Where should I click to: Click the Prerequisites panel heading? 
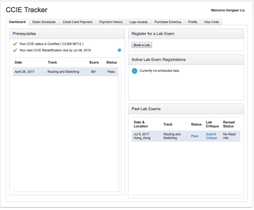click(x=24, y=34)
